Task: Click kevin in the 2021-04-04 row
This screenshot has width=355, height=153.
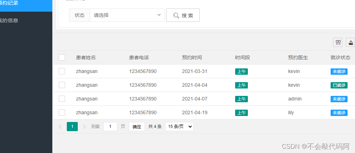Action: coord(294,85)
